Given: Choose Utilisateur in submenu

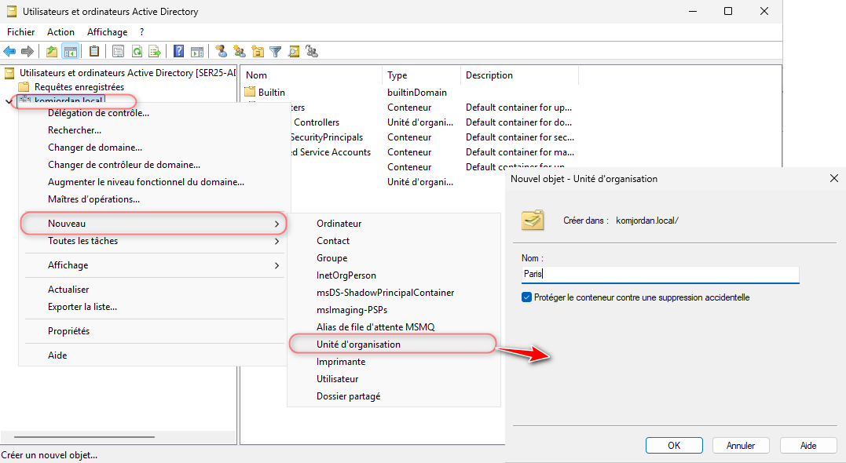Looking at the screenshot, I should [338, 379].
